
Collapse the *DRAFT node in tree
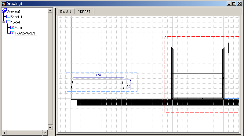click(4, 22)
